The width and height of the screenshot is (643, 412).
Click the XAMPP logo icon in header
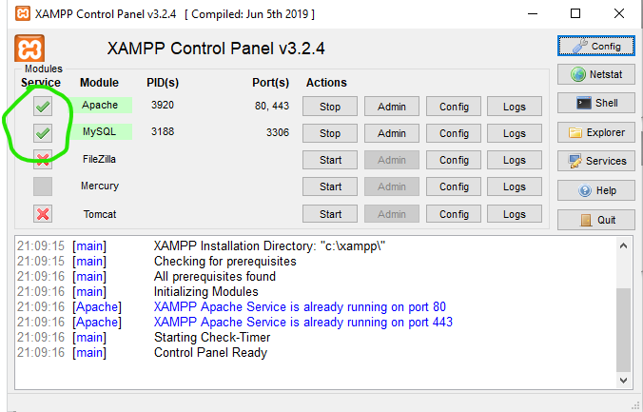[29, 49]
